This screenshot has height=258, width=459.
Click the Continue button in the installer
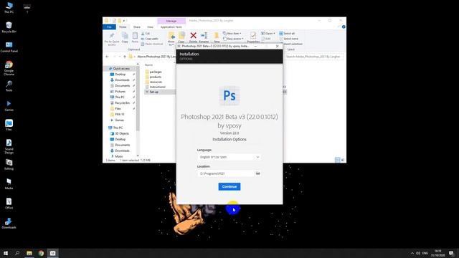click(229, 186)
